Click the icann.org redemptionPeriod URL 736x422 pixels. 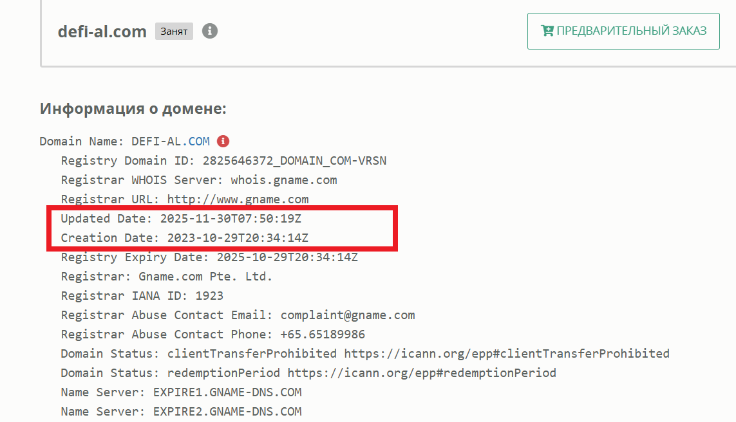[x=422, y=373]
